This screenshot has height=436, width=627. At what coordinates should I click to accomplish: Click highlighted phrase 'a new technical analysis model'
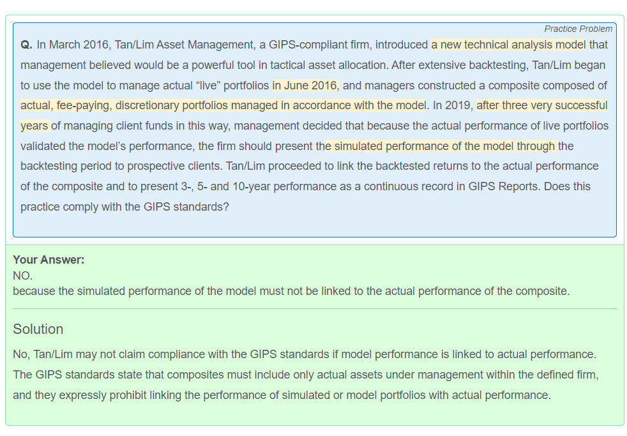point(508,45)
